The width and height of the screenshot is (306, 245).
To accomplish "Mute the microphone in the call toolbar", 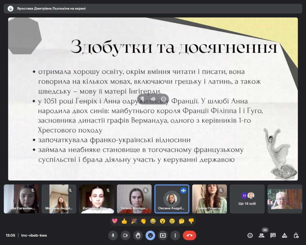I will (113, 235).
